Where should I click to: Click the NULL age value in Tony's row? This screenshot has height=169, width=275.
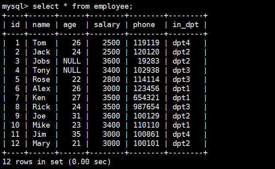click(x=72, y=70)
